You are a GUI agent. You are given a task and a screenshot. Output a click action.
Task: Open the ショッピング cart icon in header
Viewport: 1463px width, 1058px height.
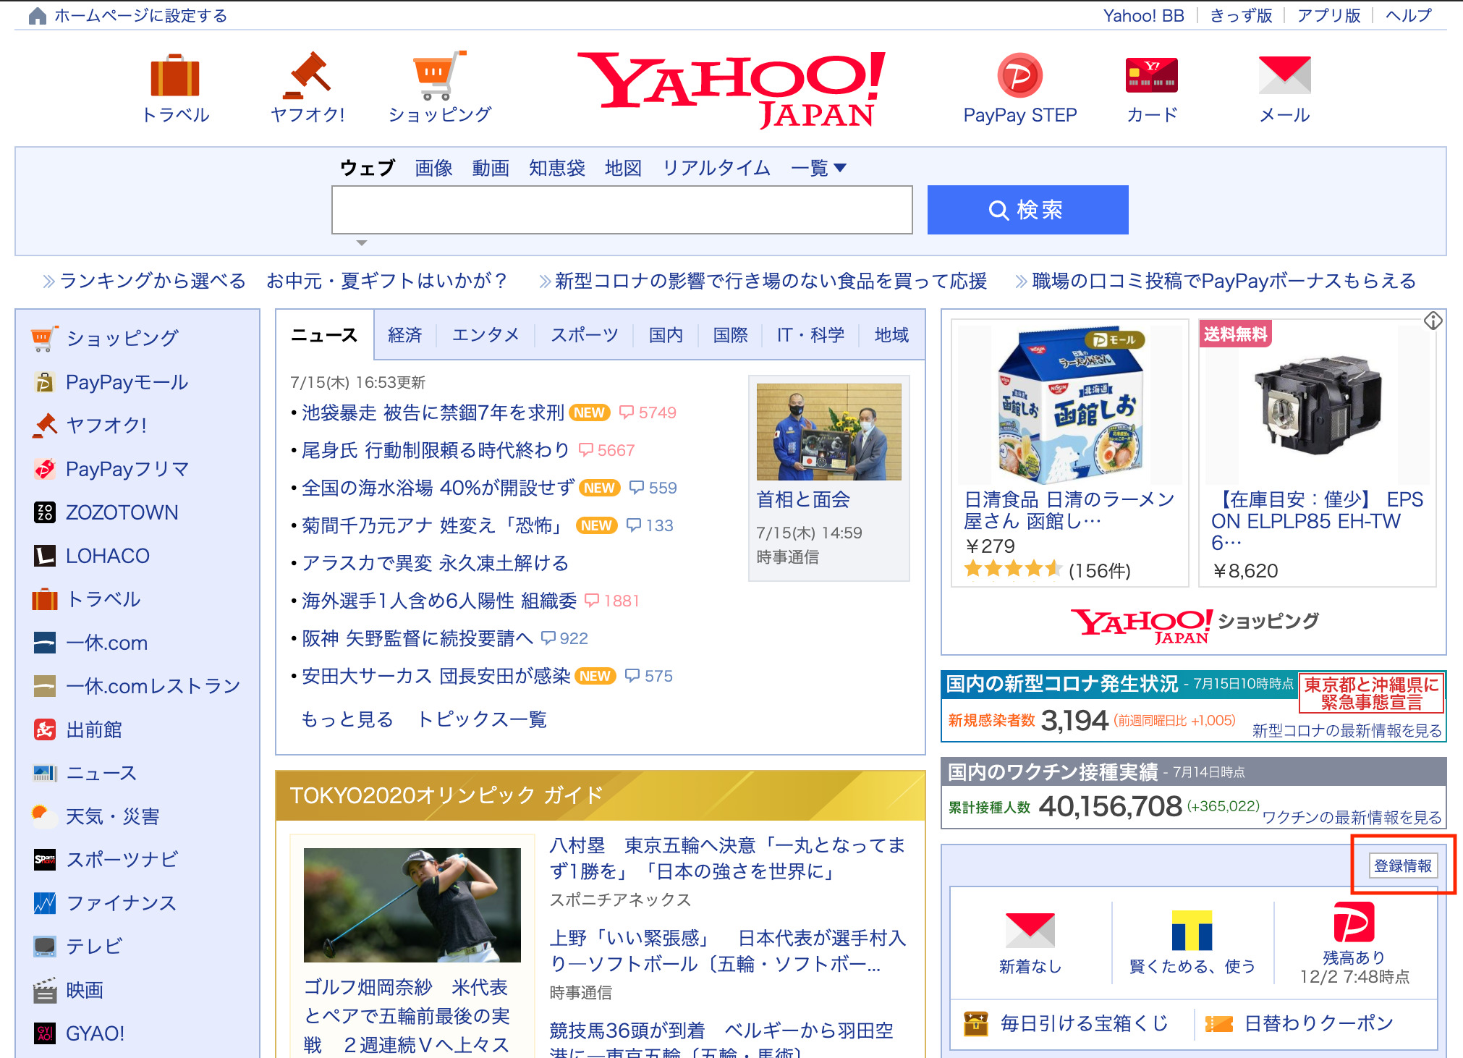(439, 75)
